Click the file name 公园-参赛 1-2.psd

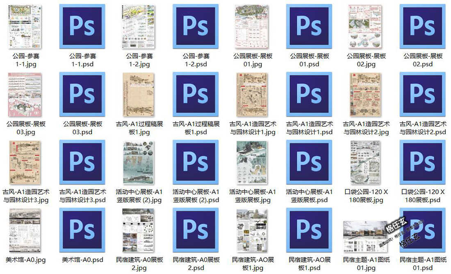coord(196,60)
